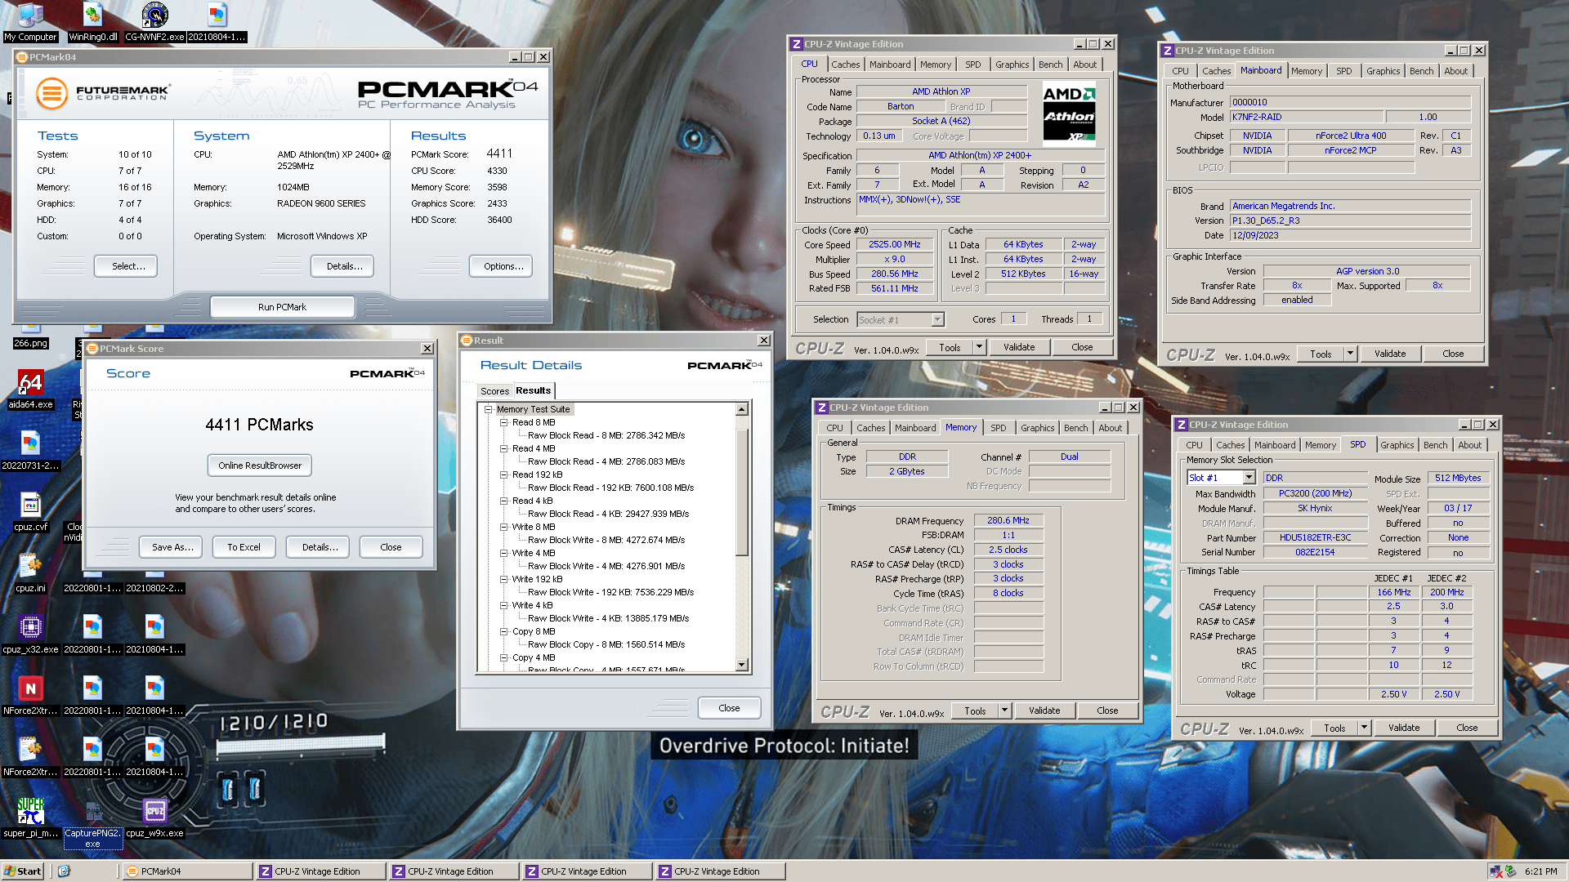Open Tools dropdown arrow in CPU-Z SPD window
Screen dimensions: 1569x882
tap(1364, 728)
